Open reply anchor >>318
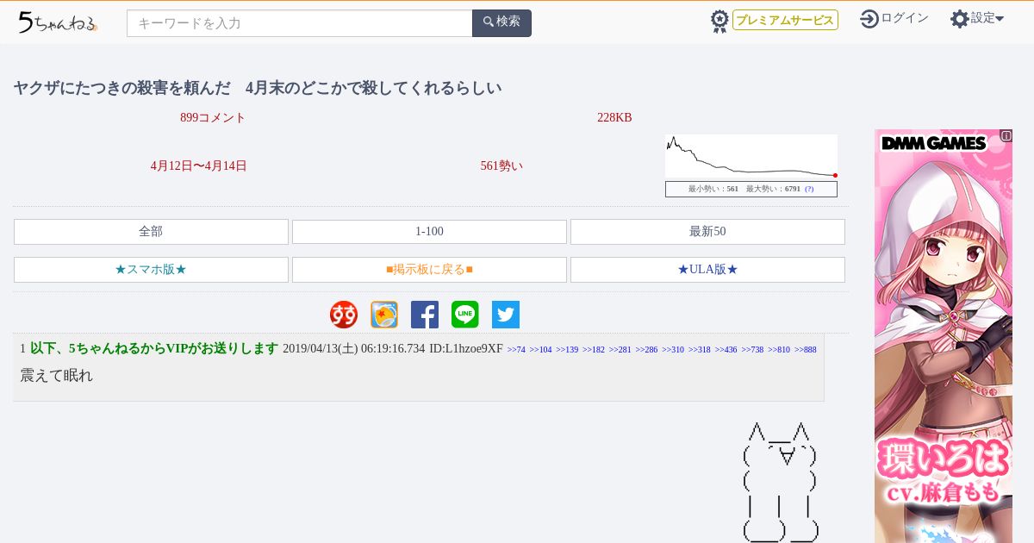 700,350
